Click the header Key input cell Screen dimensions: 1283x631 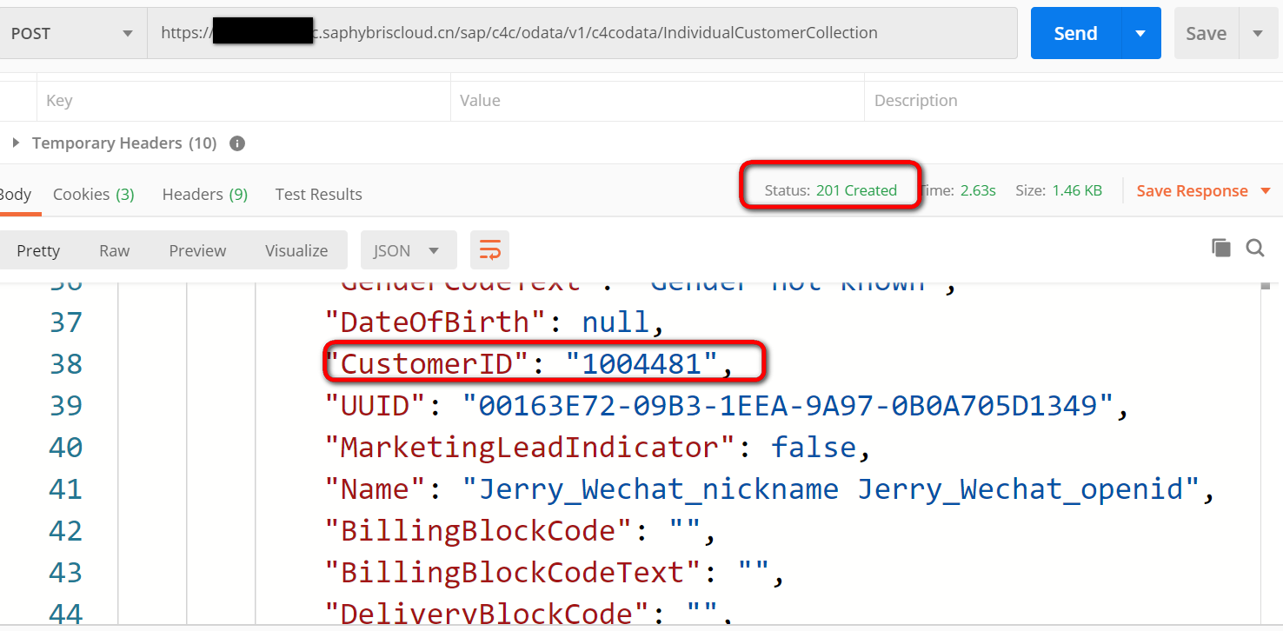click(x=243, y=101)
